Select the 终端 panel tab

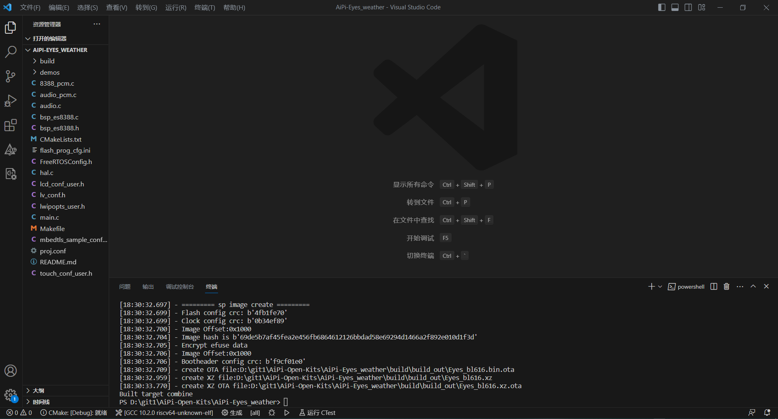coord(212,287)
